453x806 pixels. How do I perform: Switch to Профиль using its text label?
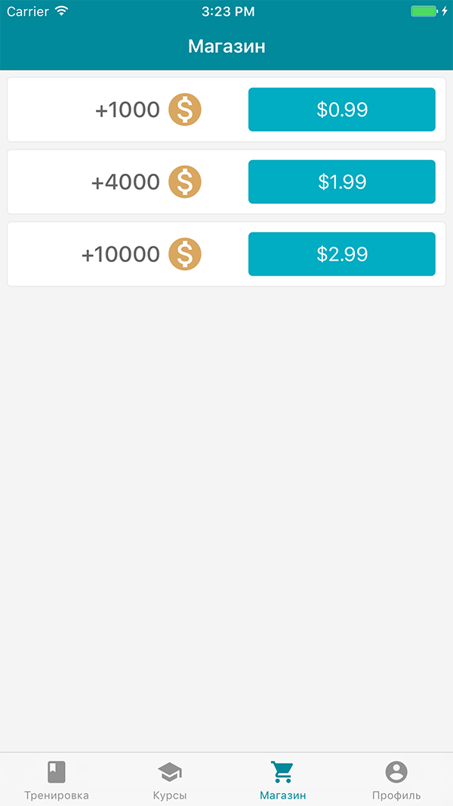point(396,795)
